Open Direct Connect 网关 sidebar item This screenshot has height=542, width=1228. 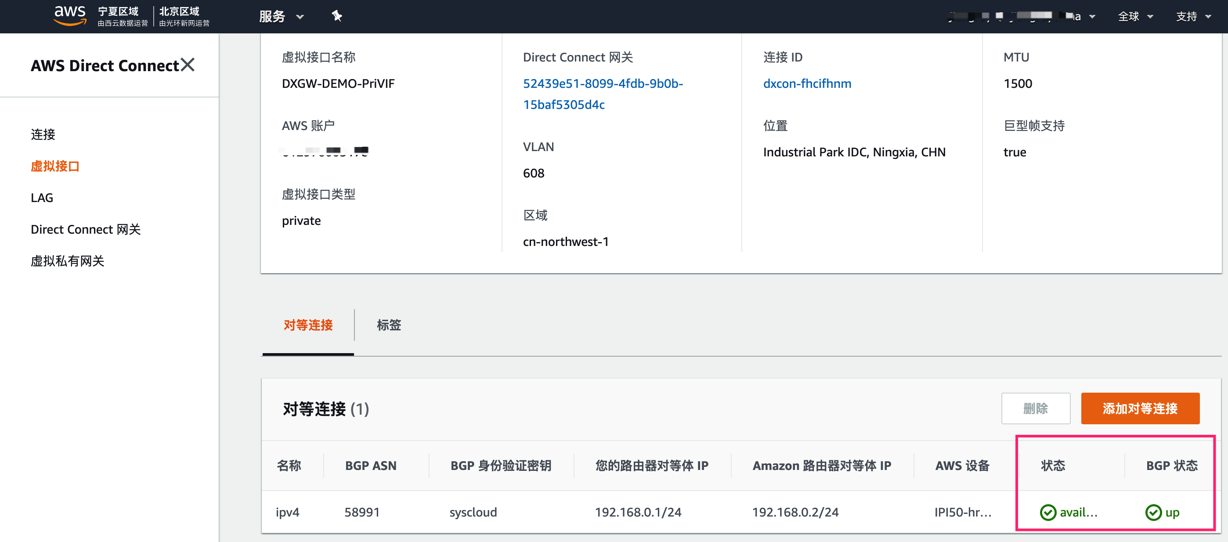[x=86, y=229]
